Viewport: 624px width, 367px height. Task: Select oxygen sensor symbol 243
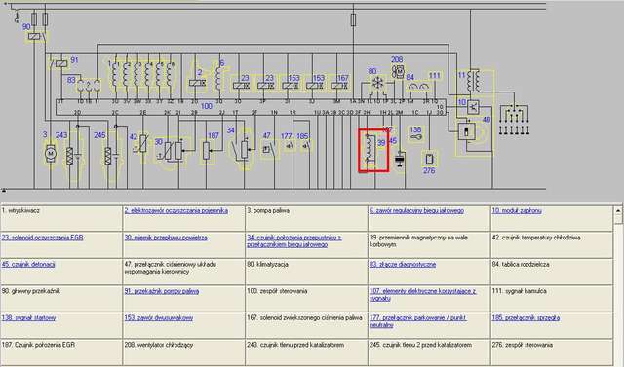[70, 156]
